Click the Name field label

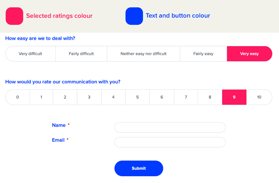(58, 125)
